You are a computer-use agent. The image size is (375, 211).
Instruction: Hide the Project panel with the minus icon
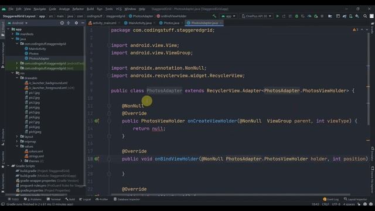(83, 23)
